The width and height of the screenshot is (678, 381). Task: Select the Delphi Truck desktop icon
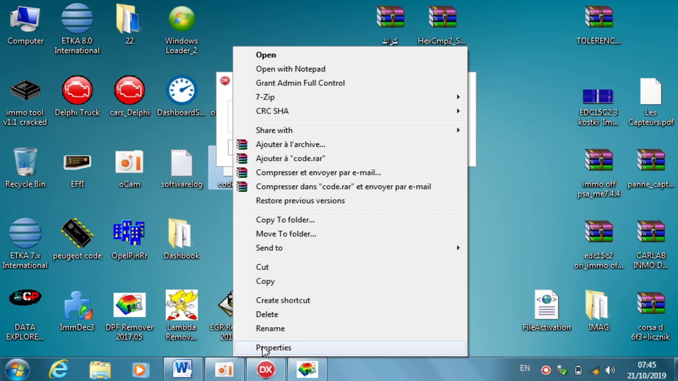click(77, 96)
